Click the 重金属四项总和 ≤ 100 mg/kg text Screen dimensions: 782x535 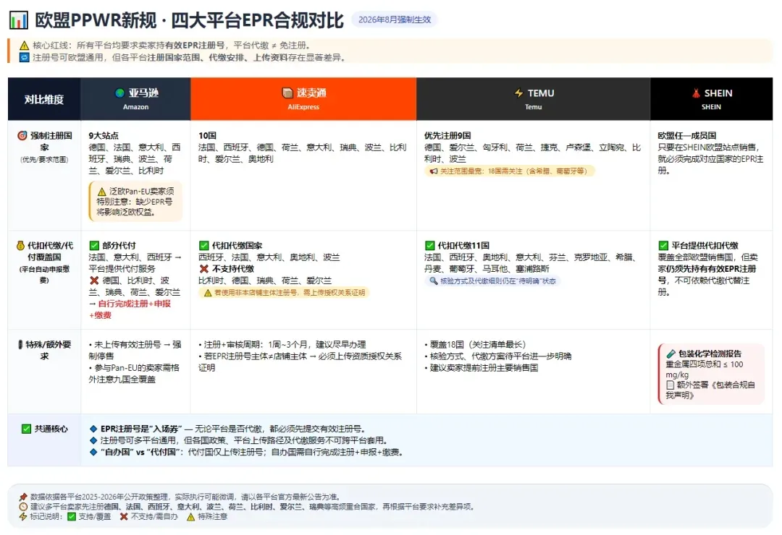[x=705, y=369]
